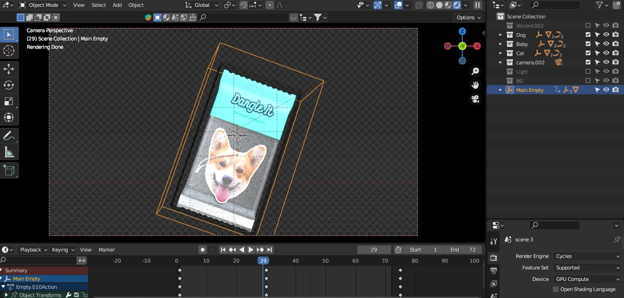624x298 pixels.
Task: Open the View Layer properties tab
Action: coord(494,284)
